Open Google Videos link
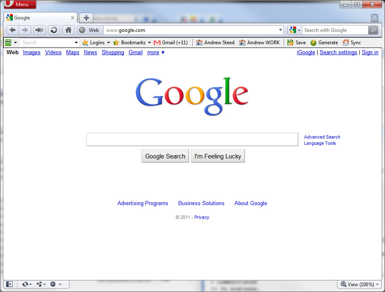Viewport: 385px width, 292px height. point(53,52)
